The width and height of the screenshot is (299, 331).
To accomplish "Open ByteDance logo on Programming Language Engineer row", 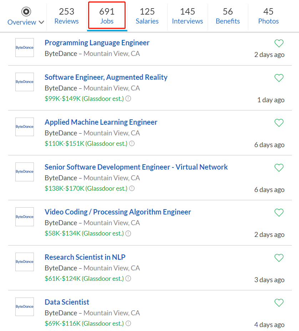I will click(x=25, y=47).
